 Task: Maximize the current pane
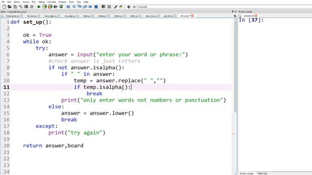click(103, 7)
